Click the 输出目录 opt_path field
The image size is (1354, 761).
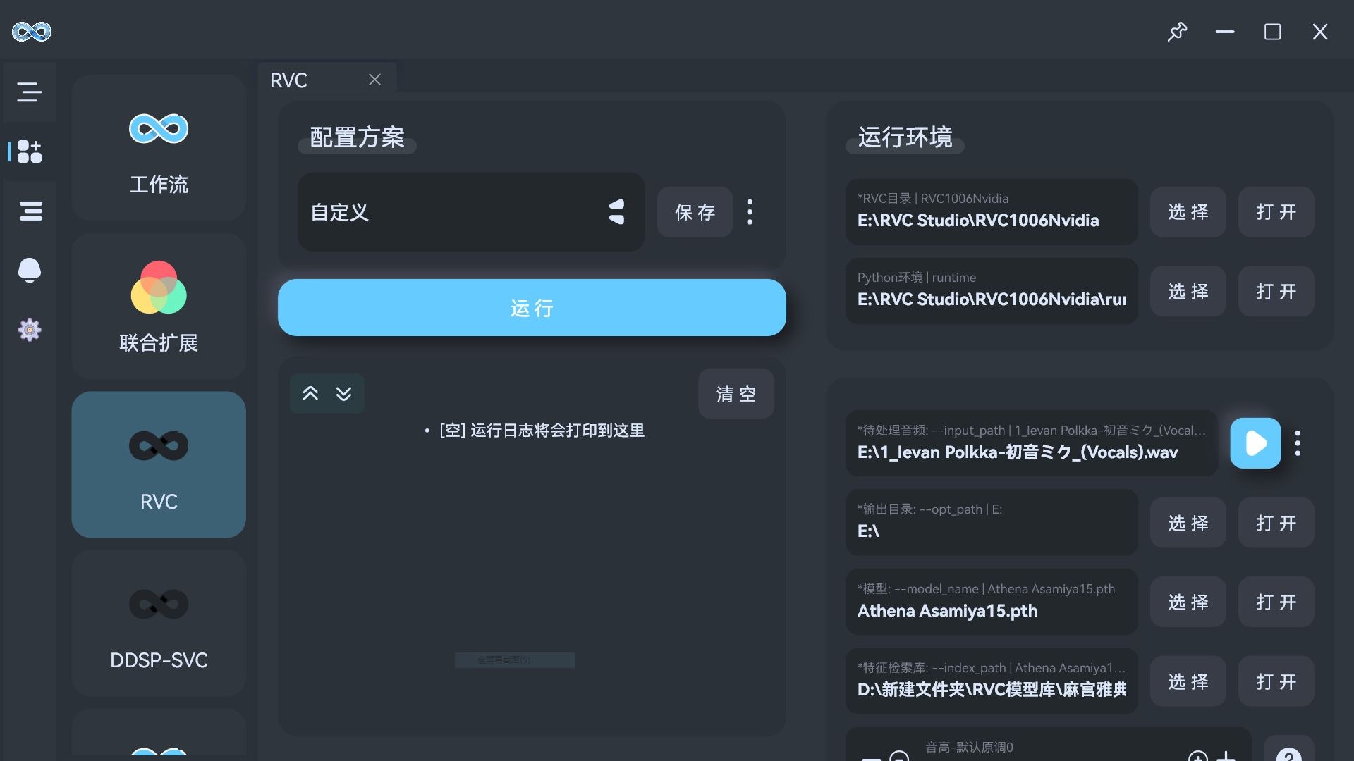pyautogui.click(x=991, y=522)
